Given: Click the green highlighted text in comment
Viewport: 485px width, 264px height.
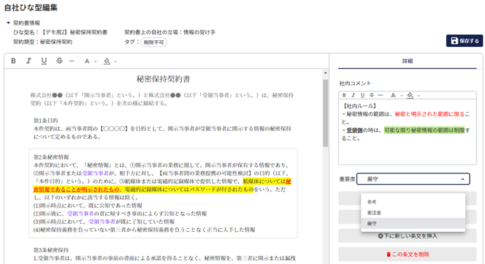Looking at the screenshot, I should tap(424, 130).
